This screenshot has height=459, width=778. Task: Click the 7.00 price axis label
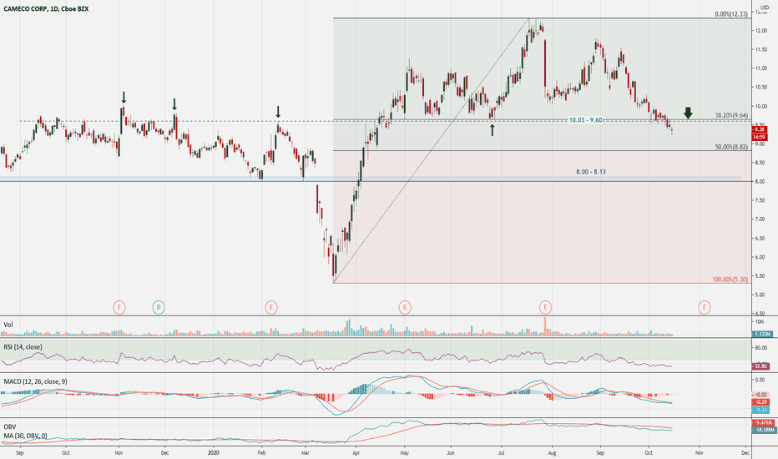click(760, 219)
